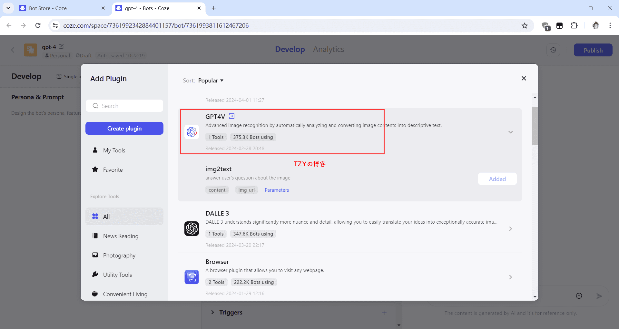Open the News Reading category
619x329 pixels.
[120, 236]
